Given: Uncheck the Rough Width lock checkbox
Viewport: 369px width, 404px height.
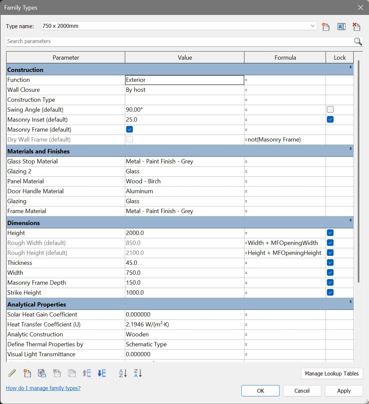Looking at the screenshot, I should pos(330,243).
